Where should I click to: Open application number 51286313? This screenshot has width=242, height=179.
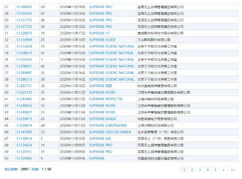(x=24, y=80)
